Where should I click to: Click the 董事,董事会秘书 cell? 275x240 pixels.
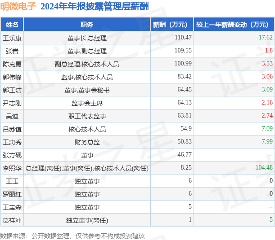(87, 90)
